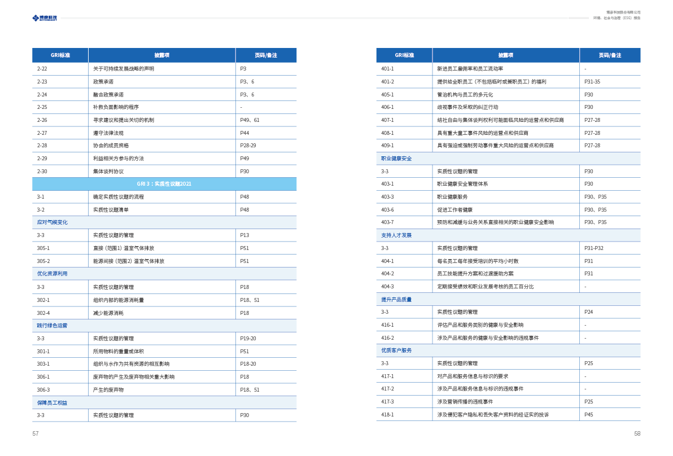Screen dimensions: 673x456
Task: Click page reference P31-35 in row 401-2
Action: point(592,82)
